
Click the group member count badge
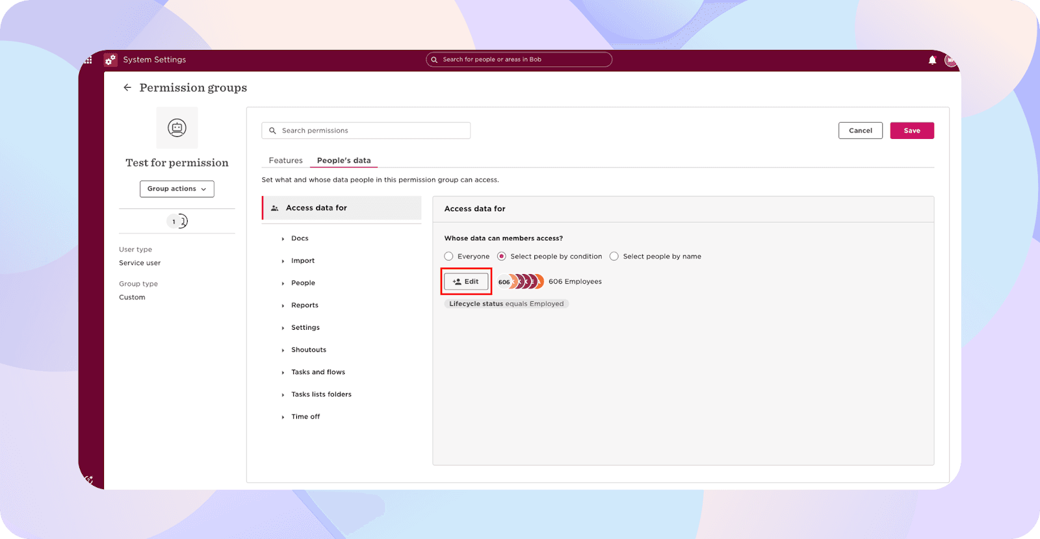point(177,221)
